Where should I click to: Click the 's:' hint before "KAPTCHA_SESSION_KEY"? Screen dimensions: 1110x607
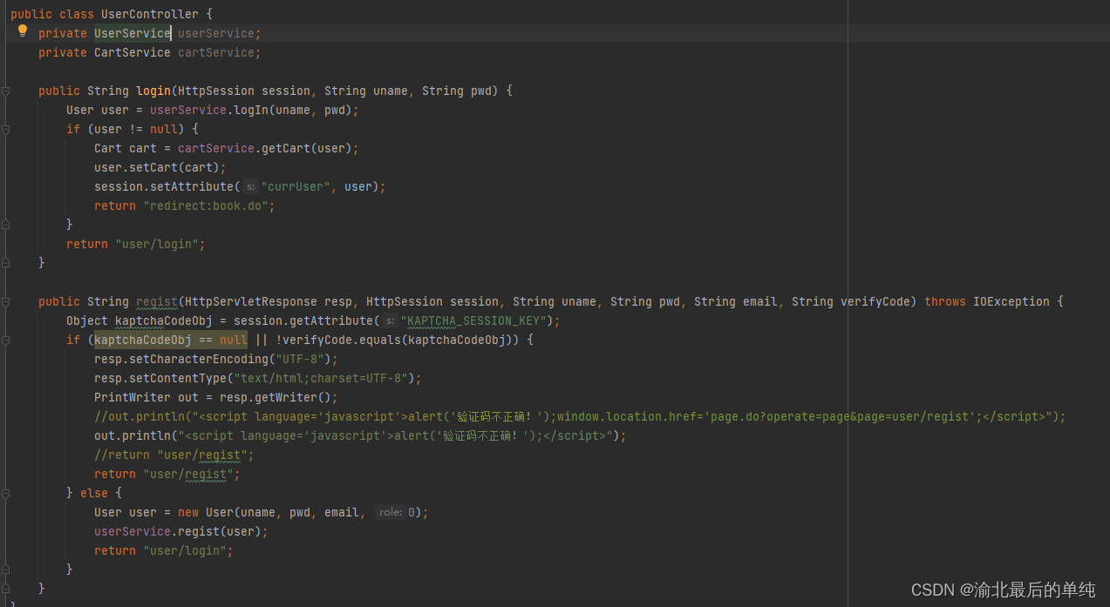point(389,320)
